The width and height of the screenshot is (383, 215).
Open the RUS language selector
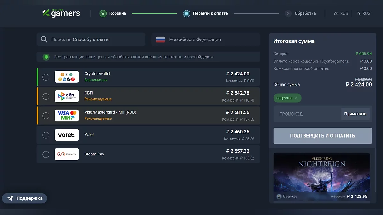tap(364, 13)
